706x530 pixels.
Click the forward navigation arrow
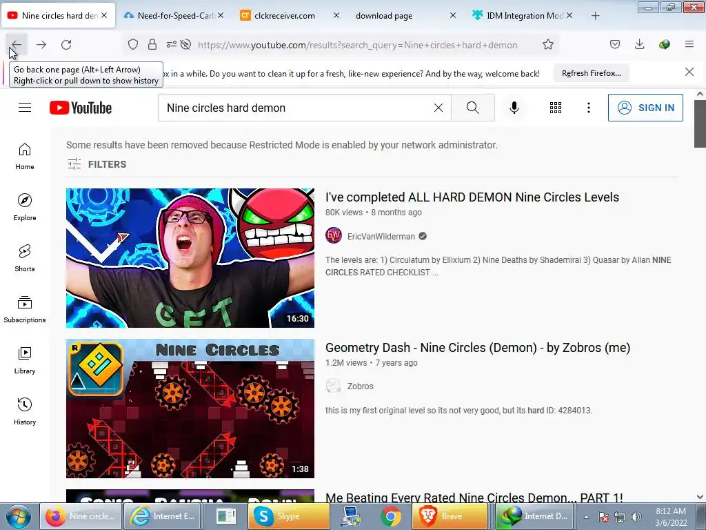coord(41,45)
